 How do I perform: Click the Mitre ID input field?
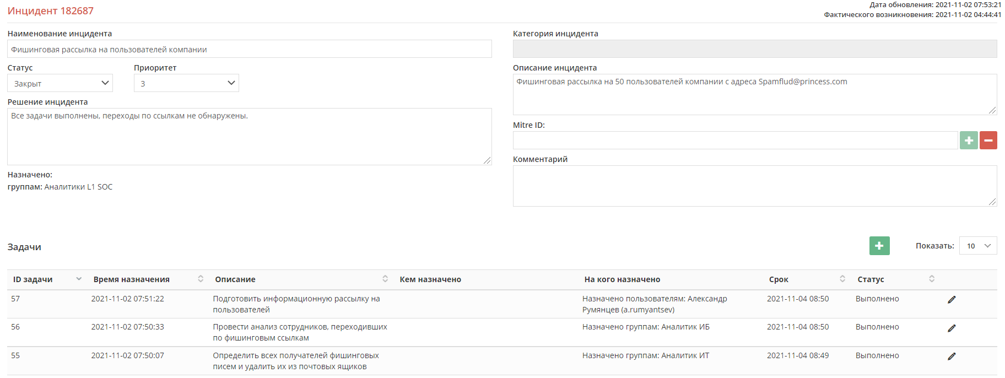pyautogui.click(x=735, y=141)
